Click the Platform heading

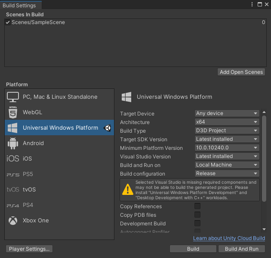17,85
